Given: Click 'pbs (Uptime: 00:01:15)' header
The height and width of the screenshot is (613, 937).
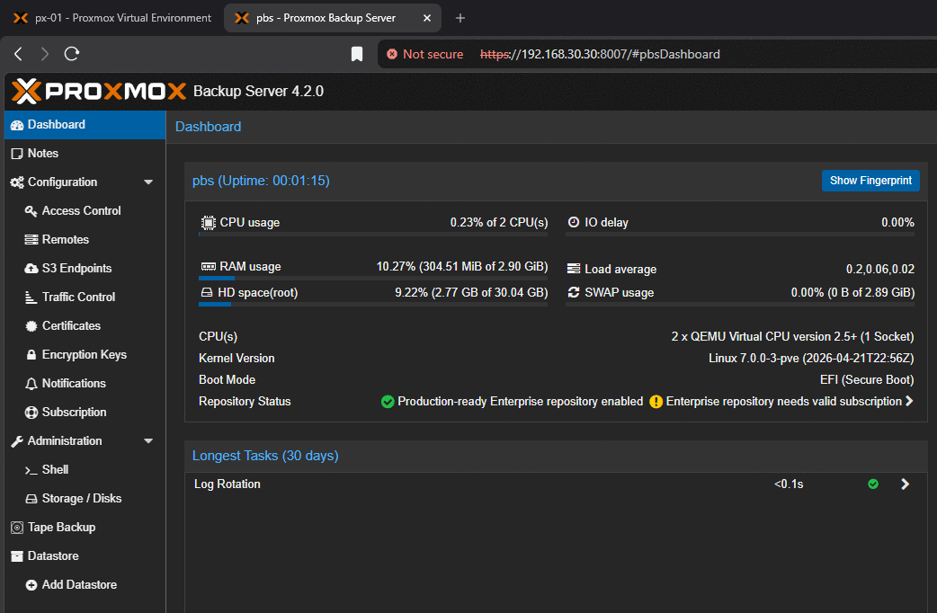Looking at the screenshot, I should coord(261,181).
